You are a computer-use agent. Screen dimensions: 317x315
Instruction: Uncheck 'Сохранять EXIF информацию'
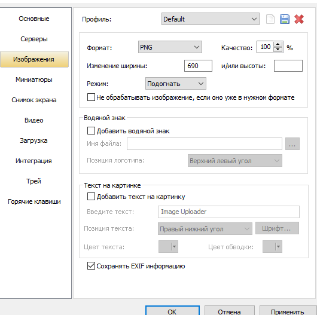point(91,266)
